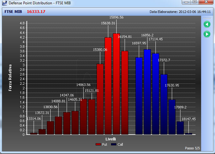The width and height of the screenshot is (215, 154).
Task: Click the blue Call legend swatch
Action: 114,144
